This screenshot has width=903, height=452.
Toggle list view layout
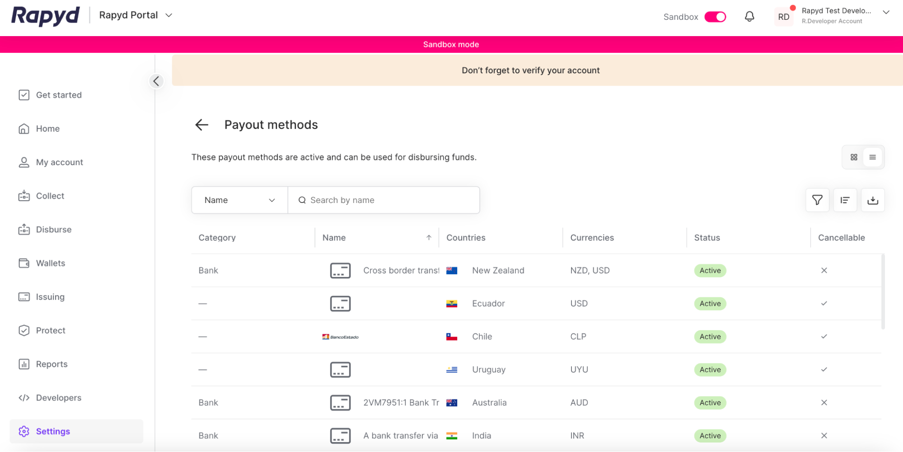tap(872, 157)
